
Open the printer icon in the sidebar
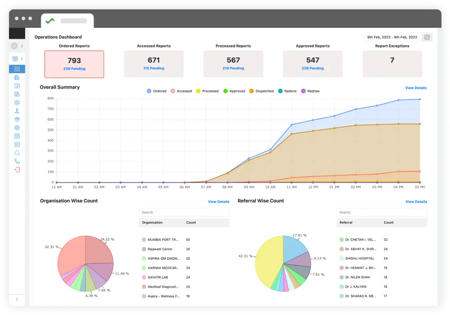[x=18, y=102]
